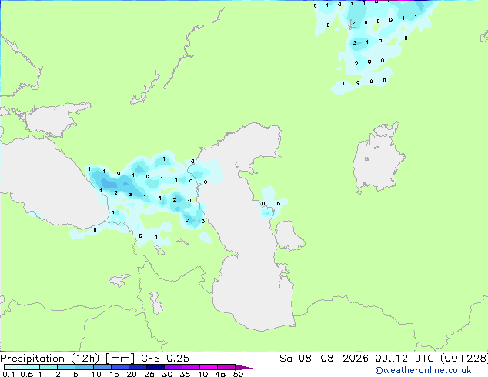This screenshot has width=488, height=377.
Task: Click the '50' legend value label
Action: coord(238,374)
